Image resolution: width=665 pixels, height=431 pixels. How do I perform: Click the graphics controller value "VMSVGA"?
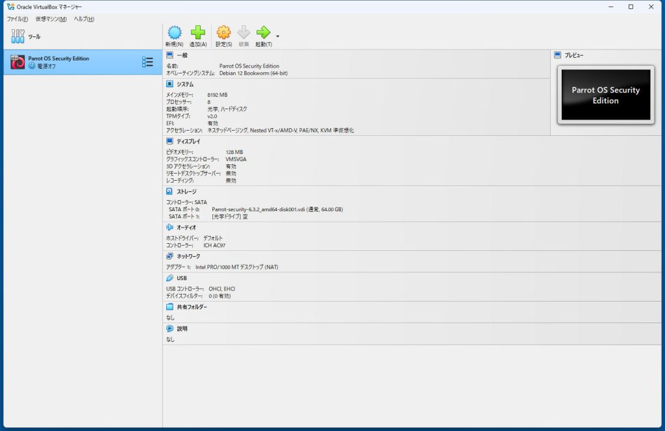pos(236,159)
